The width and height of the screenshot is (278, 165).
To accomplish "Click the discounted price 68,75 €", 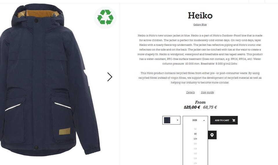I will coord(210,107).
